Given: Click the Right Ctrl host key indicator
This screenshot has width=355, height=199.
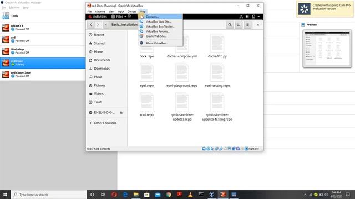Looking at the screenshot, I should click(x=253, y=149).
